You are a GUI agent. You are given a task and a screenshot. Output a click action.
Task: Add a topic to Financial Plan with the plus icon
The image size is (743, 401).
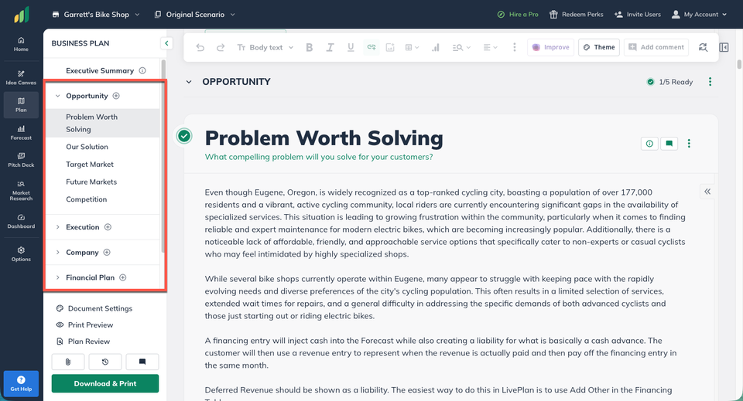click(123, 277)
